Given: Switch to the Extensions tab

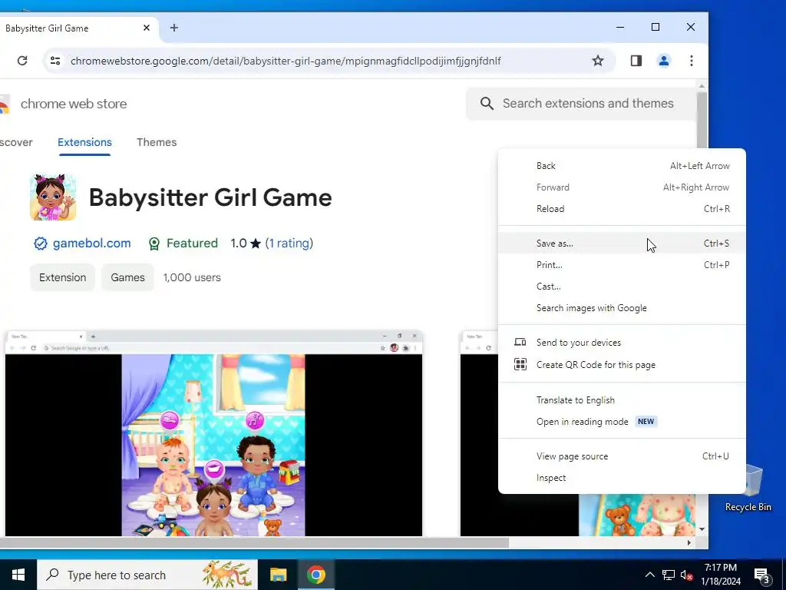Looking at the screenshot, I should click(x=84, y=142).
